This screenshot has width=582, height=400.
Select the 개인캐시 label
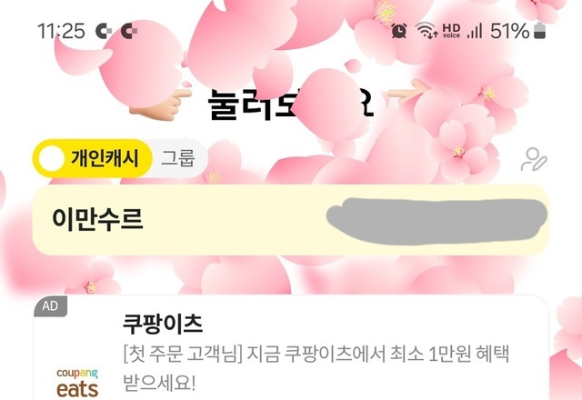point(105,158)
